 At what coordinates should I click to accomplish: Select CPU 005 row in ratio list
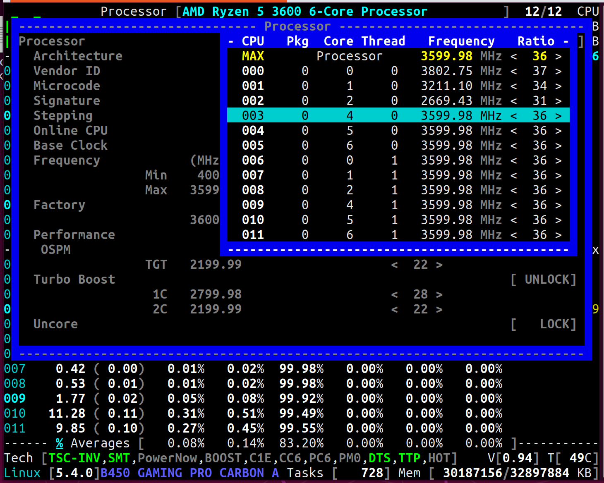(398, 145)
